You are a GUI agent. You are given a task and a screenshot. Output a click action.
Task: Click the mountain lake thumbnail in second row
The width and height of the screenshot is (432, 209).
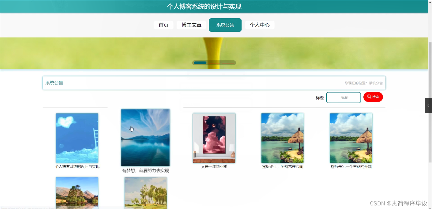click(77, 193)
